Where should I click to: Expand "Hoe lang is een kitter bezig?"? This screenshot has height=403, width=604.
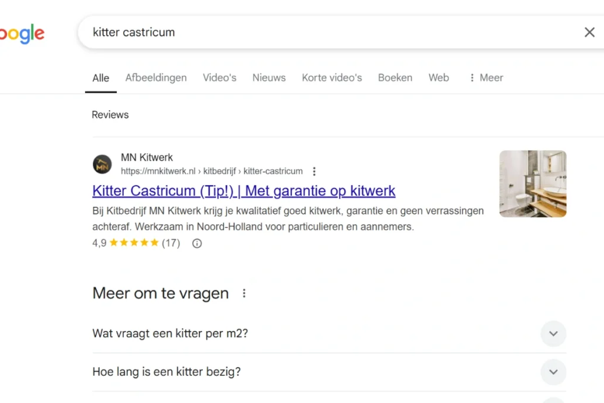tap(329, 372)
